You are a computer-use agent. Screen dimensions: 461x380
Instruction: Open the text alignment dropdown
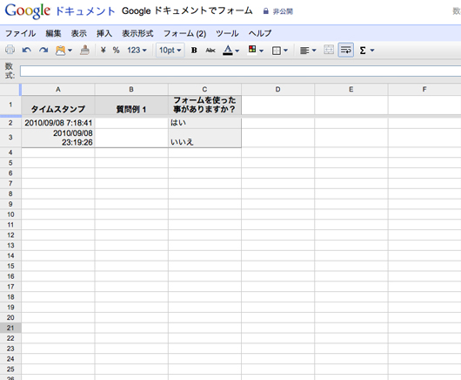click(308, 51)
